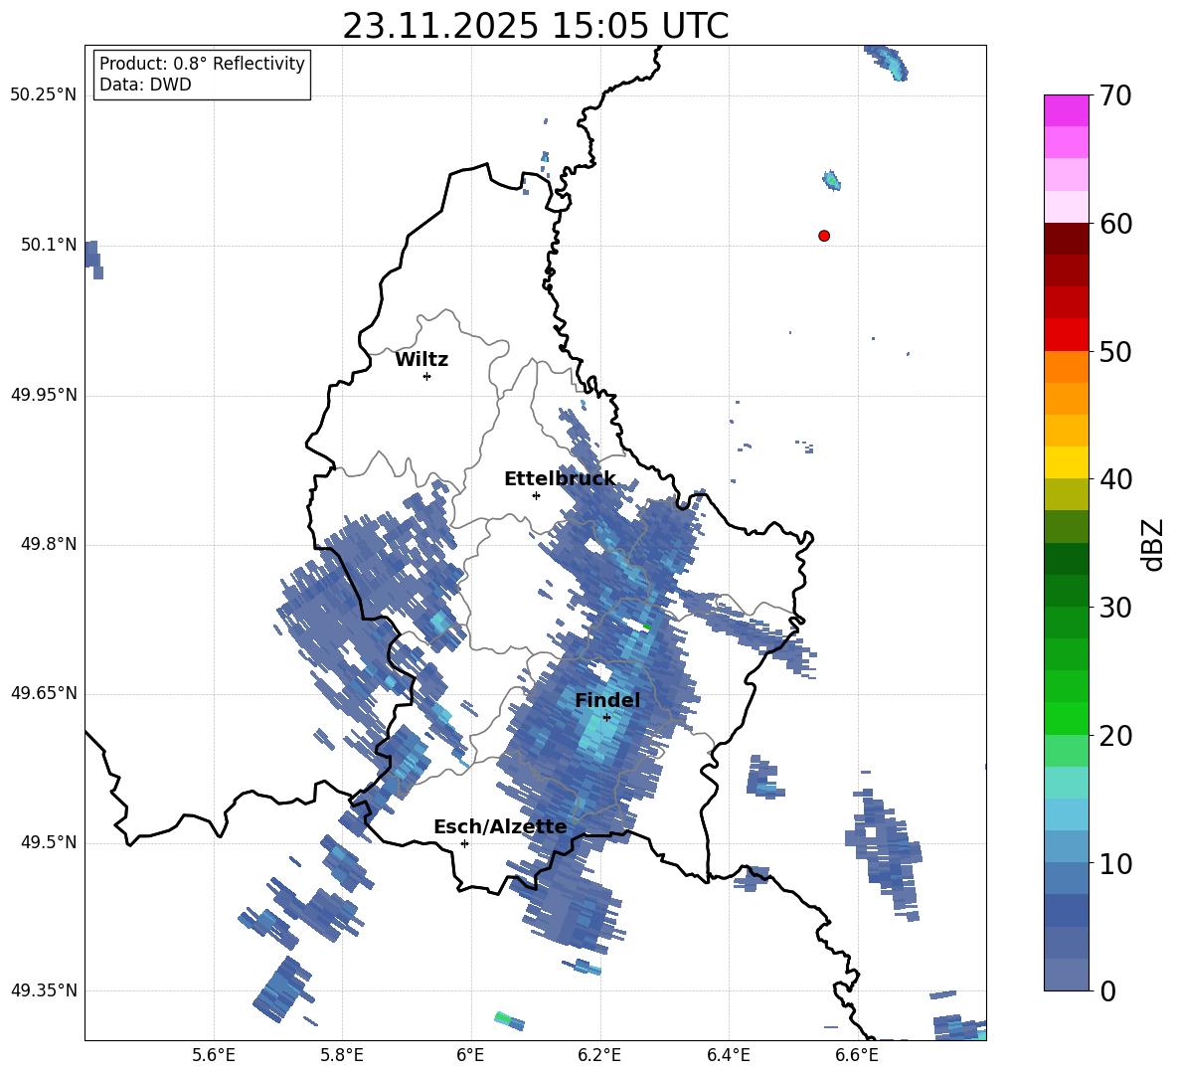Click the Findel city label

pos(607,700)
